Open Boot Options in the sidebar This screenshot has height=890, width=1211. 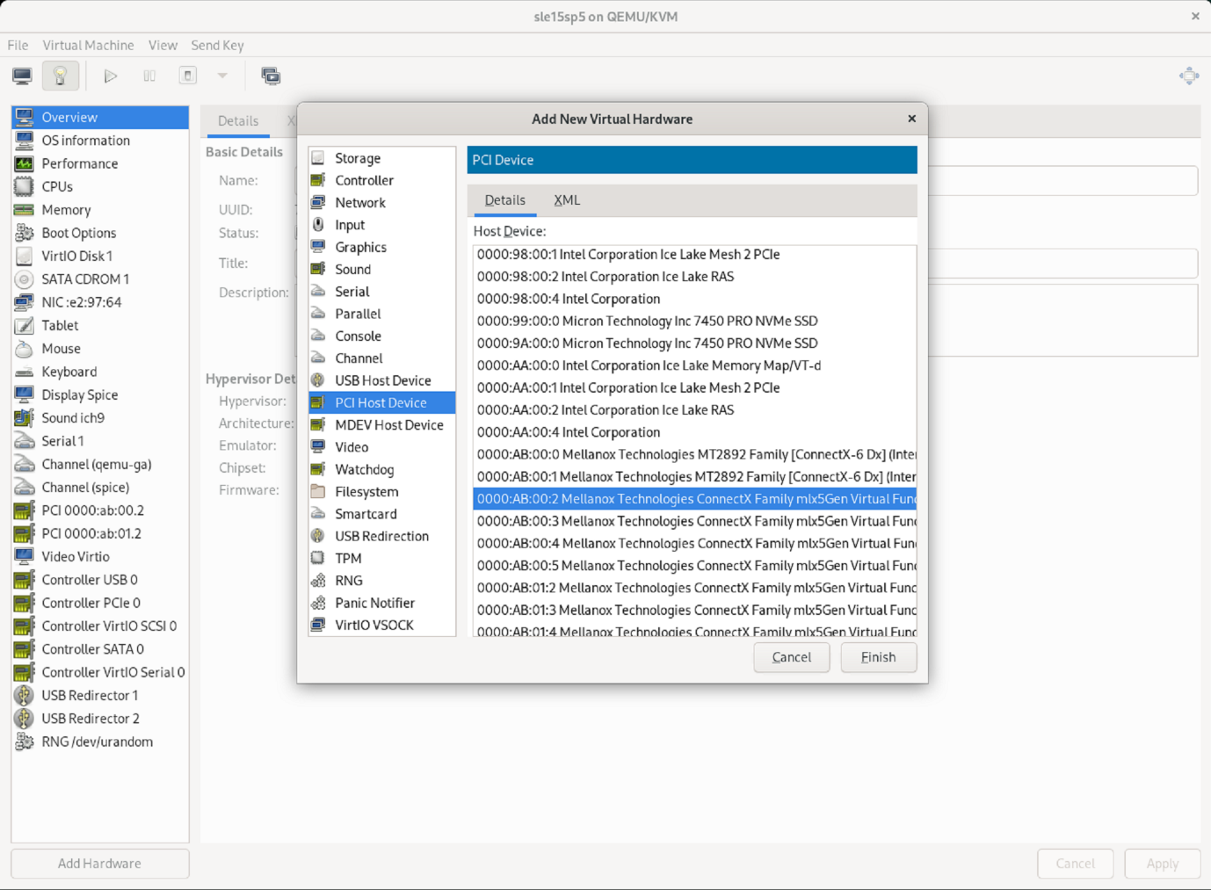[x=79, y=233]
